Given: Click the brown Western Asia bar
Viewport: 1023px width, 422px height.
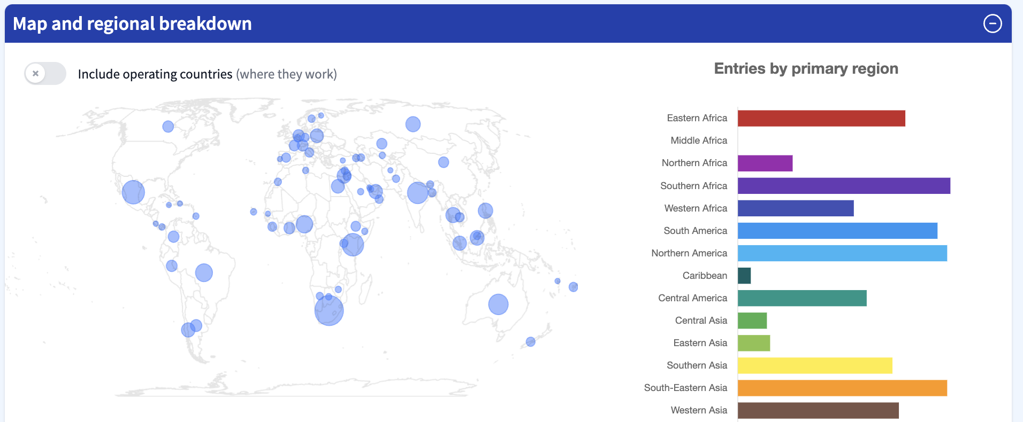Looking at the screenshot, I should tap(818, 410).
